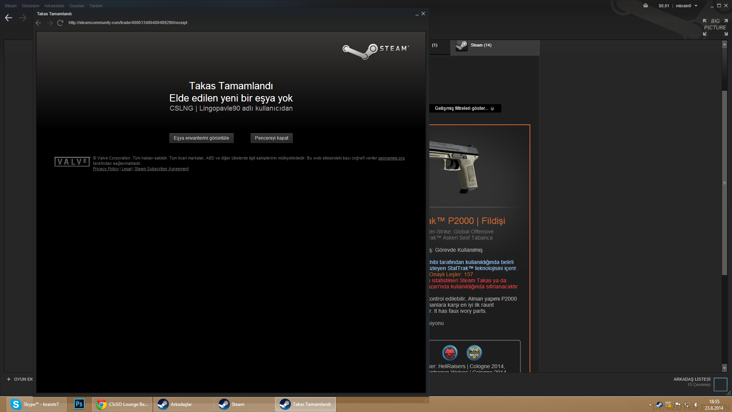Click the scrollbar up arrow
The height and width of the screenshot is (412, 732).
[x=724, y=45]
